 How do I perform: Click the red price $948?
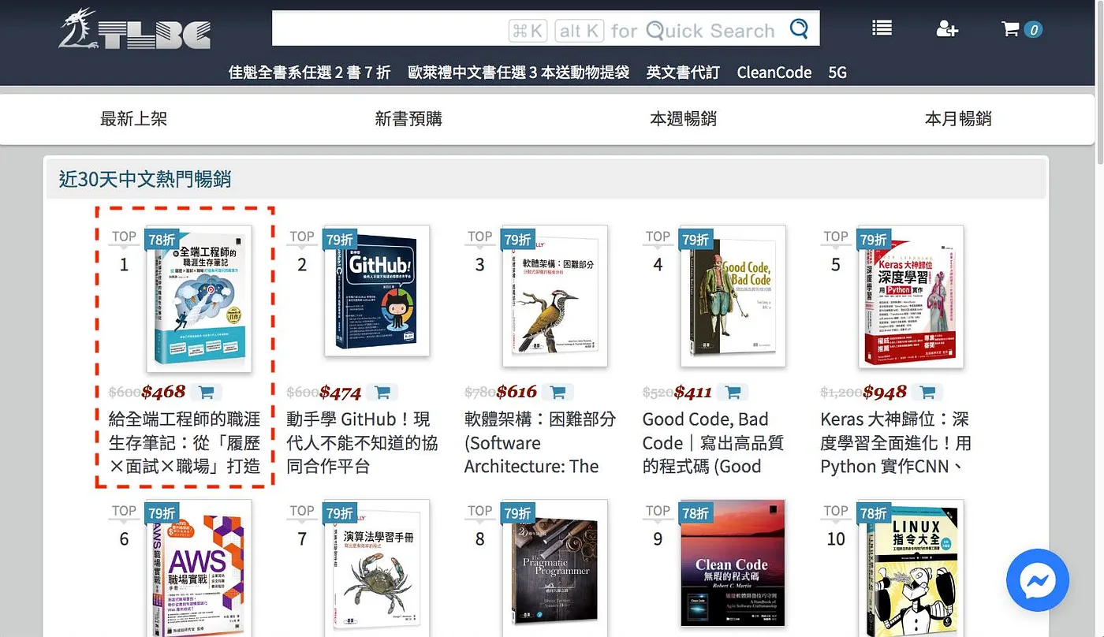[885, 392]
